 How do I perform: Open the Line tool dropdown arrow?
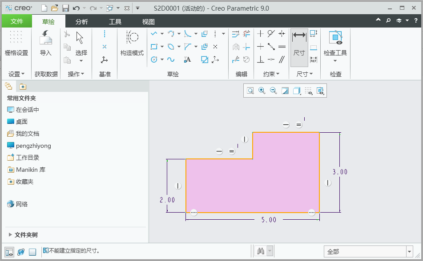(x=162, y=34)
